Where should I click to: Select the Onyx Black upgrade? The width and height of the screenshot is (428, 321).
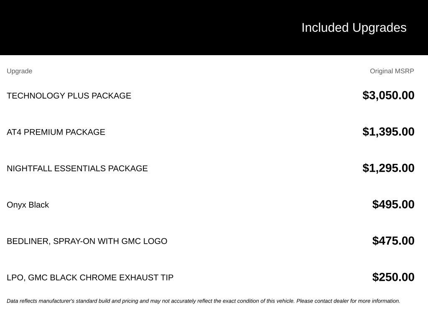pos(28,205)
